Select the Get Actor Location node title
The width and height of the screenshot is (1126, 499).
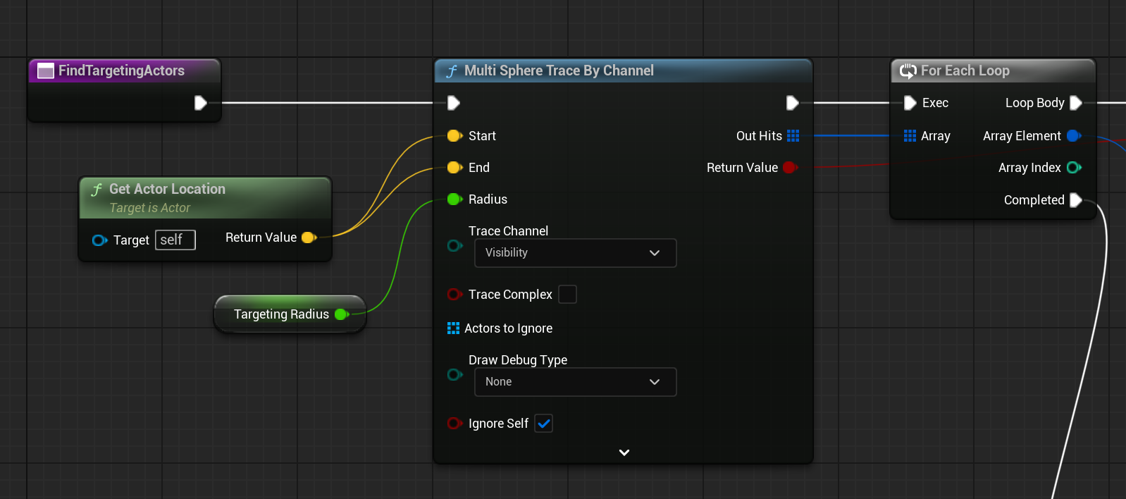167,189
